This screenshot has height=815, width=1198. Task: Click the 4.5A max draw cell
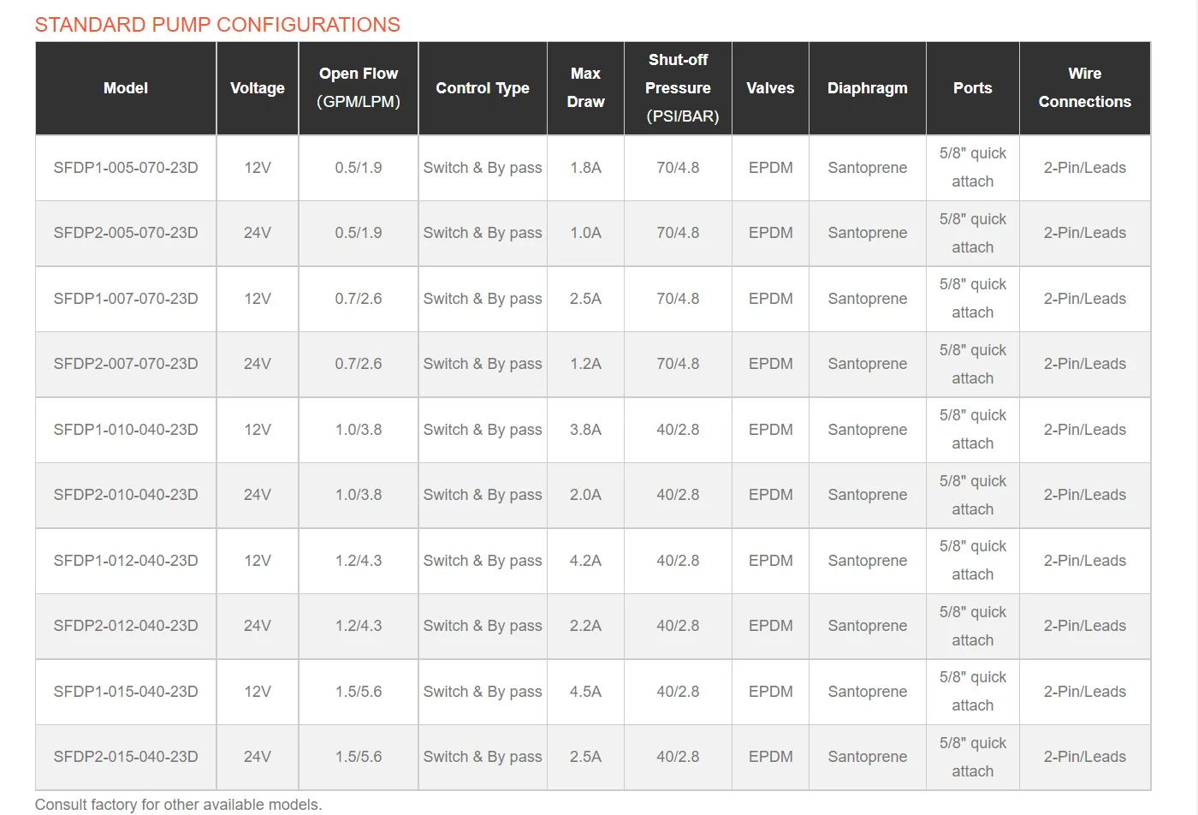pos(585,692)
